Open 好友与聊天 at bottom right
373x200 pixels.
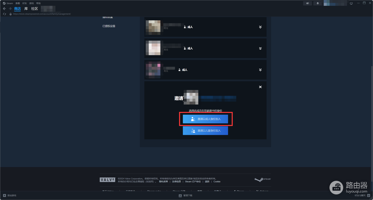click(362, 196)
